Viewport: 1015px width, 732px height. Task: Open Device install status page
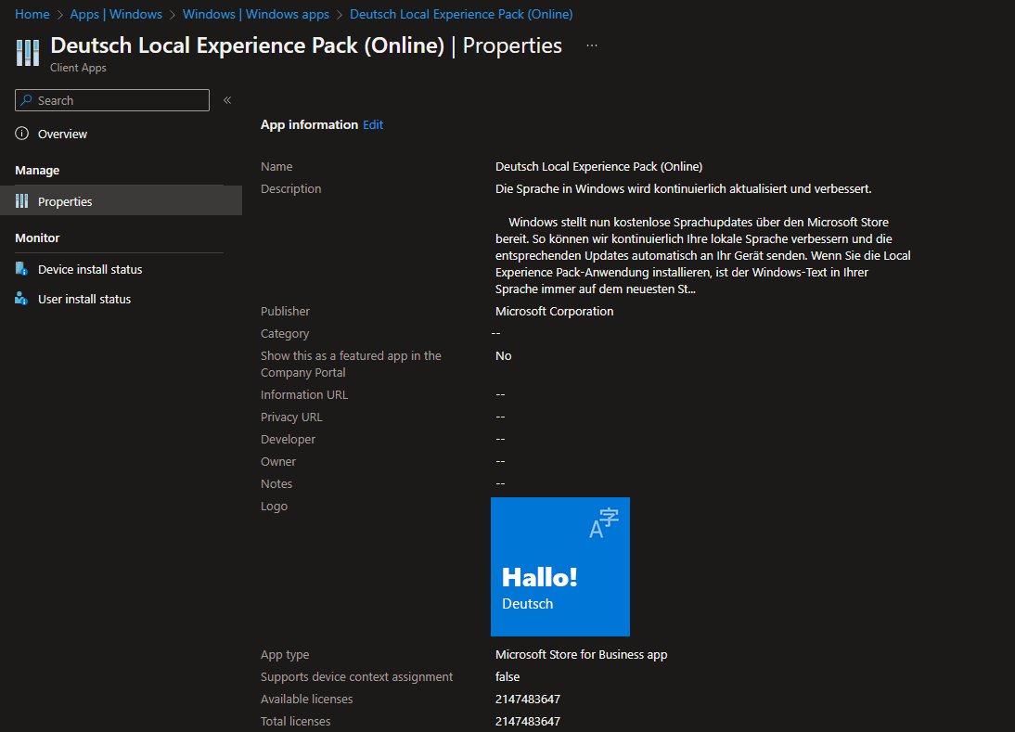[90, 269]
